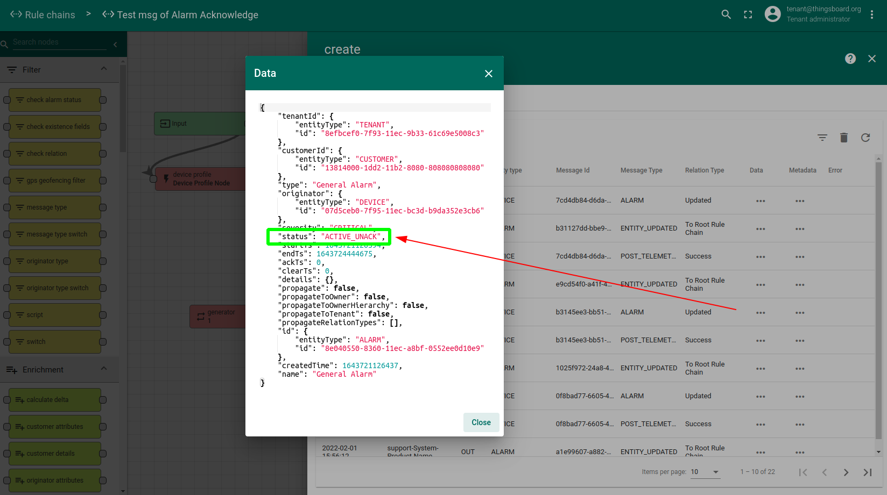Screen dimensions: 887x495
Task: Close the Data dialog with Close button
Action: click(x=481, y=422)
